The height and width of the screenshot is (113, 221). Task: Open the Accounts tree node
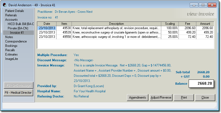11,20
